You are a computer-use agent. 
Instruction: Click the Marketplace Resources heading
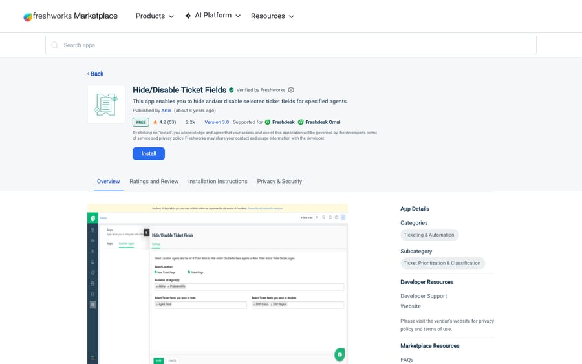coord(430,346)
